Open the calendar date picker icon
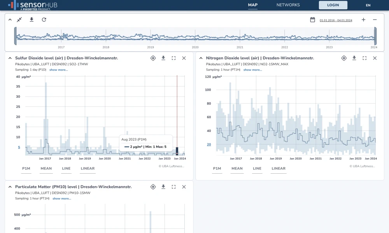Image resolution: width=389 pixels, height=233 pixels. 312,20
